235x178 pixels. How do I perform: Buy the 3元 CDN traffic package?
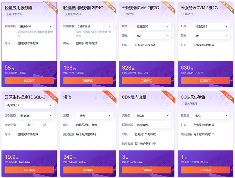point(147,170)
